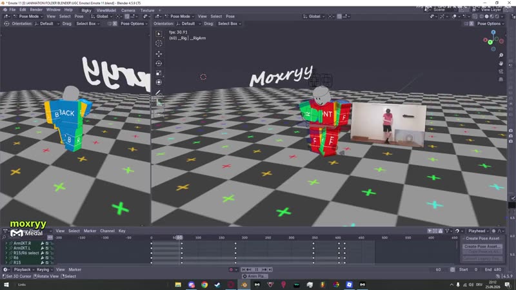Viewport: 516px width, 290px height.
Task: Toggle the checkbox on R15/R6 select channel
Action: pos(47,253)
